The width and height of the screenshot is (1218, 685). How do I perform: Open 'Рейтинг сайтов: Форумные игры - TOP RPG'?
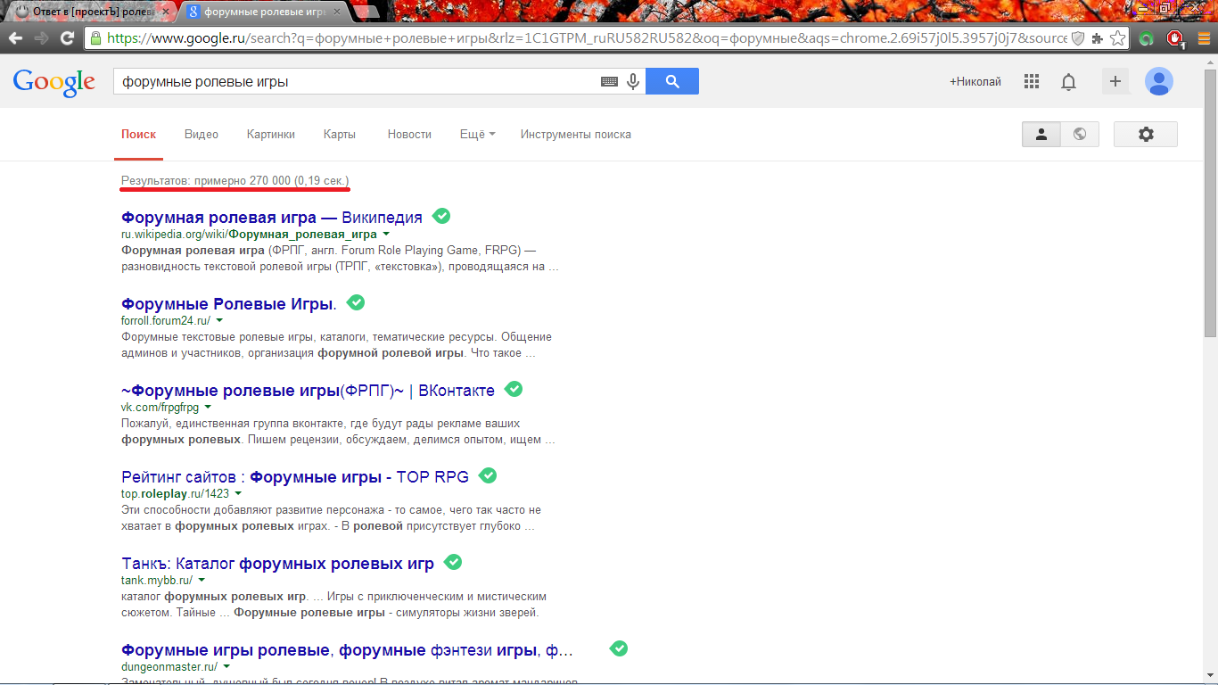coord(295,476)
